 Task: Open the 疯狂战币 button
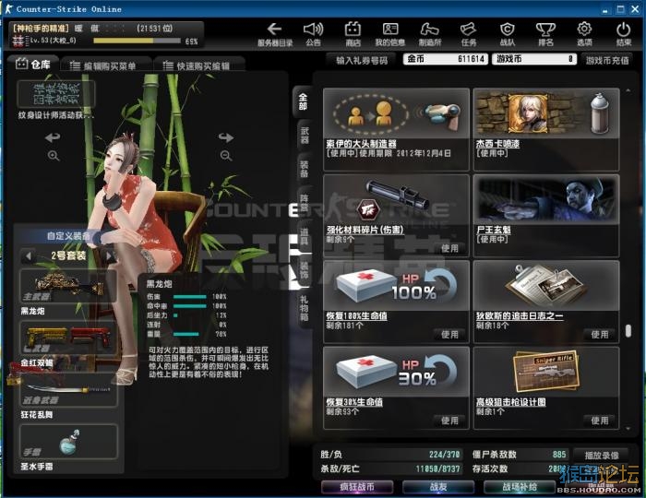pyautogui.click(x=357, y=487)
